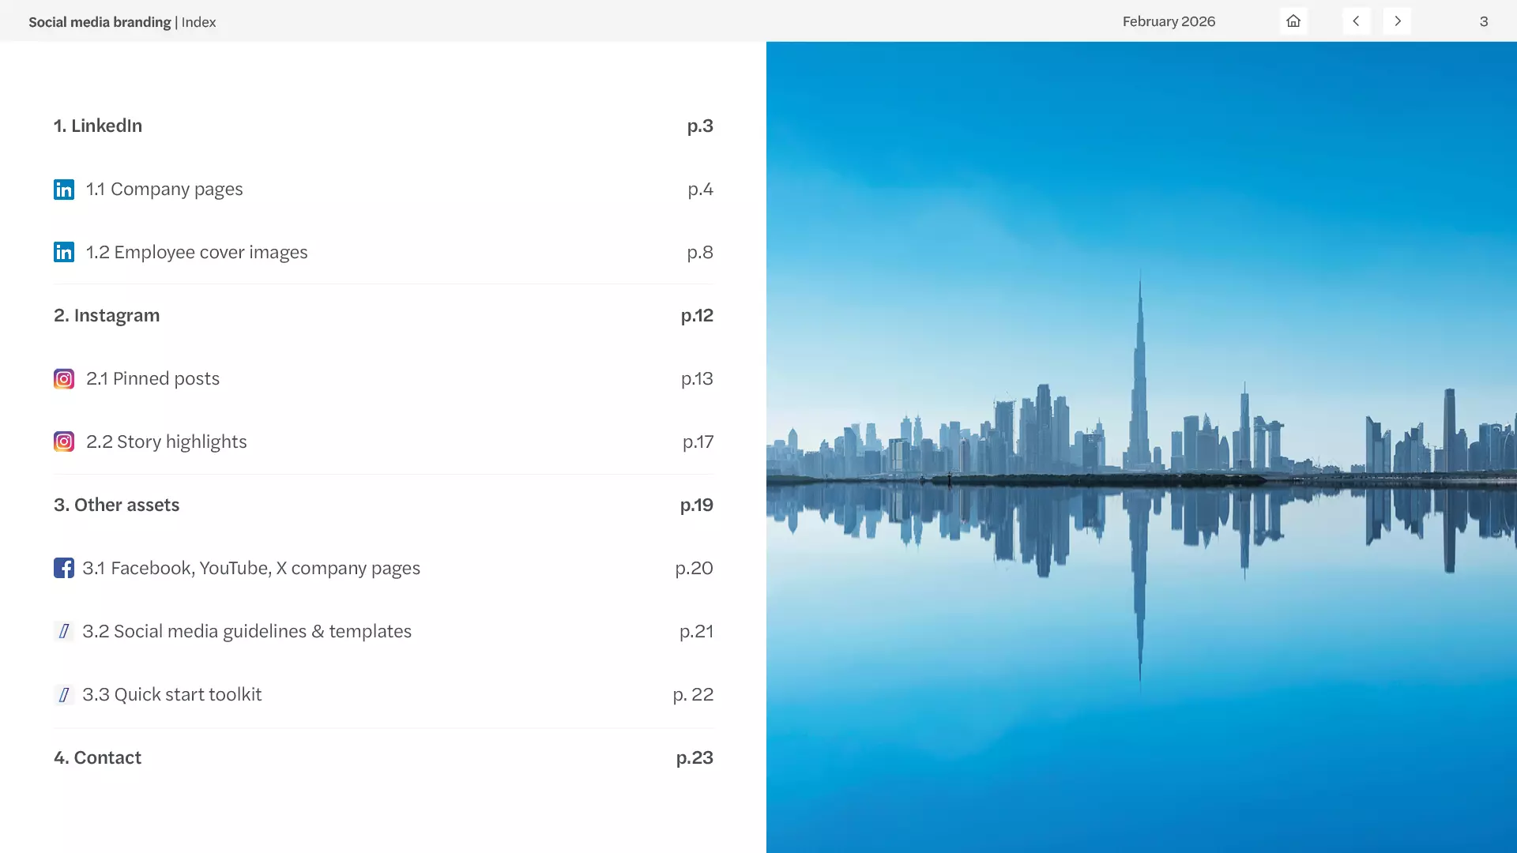Go to previous page with left chevron
This screenshot has width=1517, height=853.
click(1356, 21)
